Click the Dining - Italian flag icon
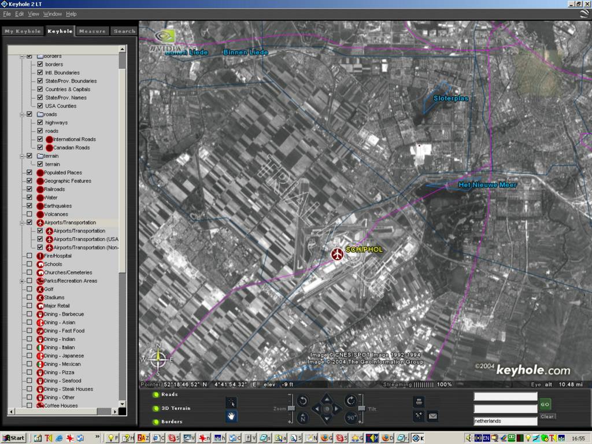The width and height of the screenshot is (592, 444). [x=40, y=347]
